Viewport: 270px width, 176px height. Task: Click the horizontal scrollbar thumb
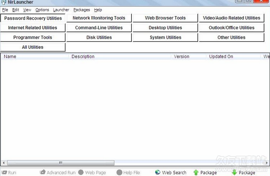coord(61,162)
